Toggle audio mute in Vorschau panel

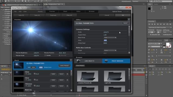[164, 24]
